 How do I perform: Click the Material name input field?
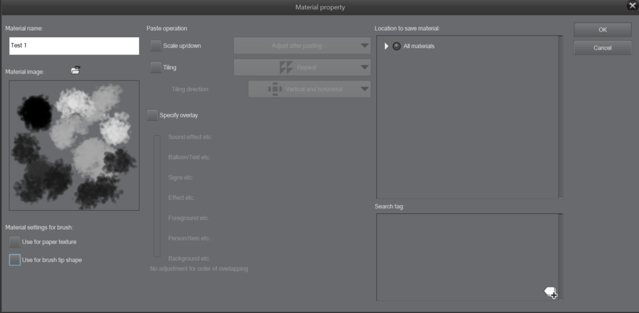click(74, 46)
